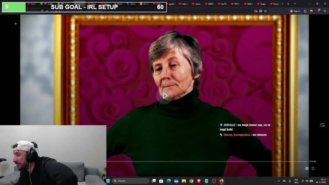Switch to the 'Fanúš' YouTube tab

coord(275,4)
